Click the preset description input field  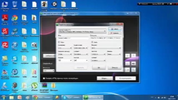pos(106,38)
